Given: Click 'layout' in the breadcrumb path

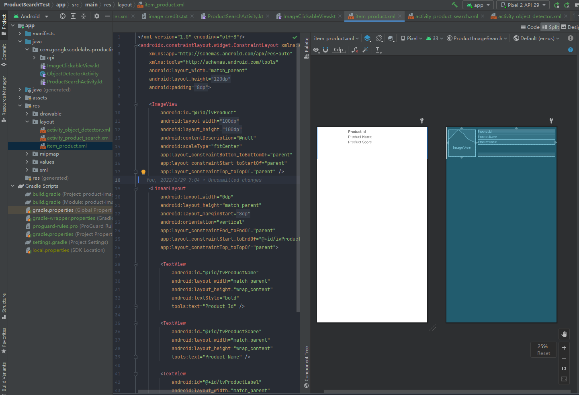Looking at the screenshot, I should (x=125, y=5).
